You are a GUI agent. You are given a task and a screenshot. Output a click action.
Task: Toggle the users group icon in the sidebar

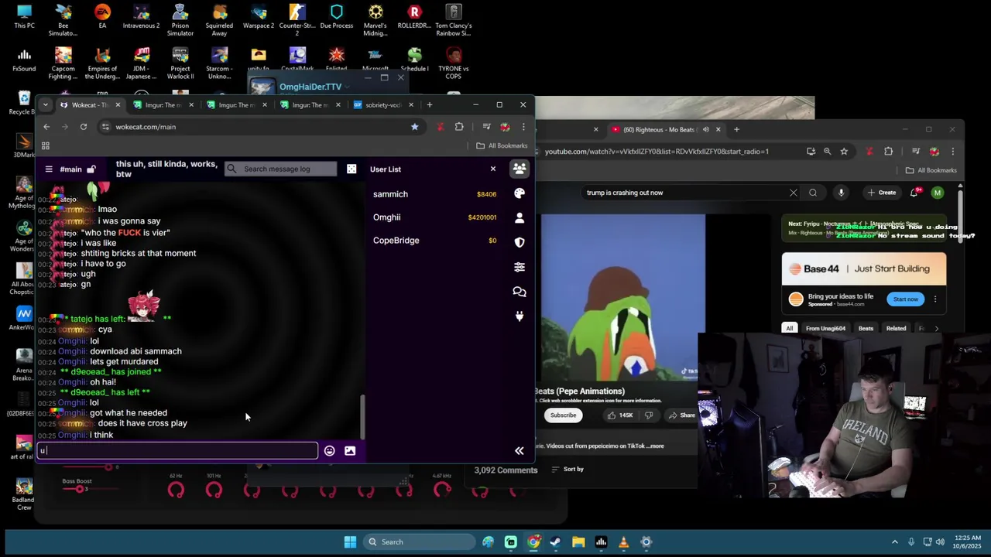[x=520, y=169]
